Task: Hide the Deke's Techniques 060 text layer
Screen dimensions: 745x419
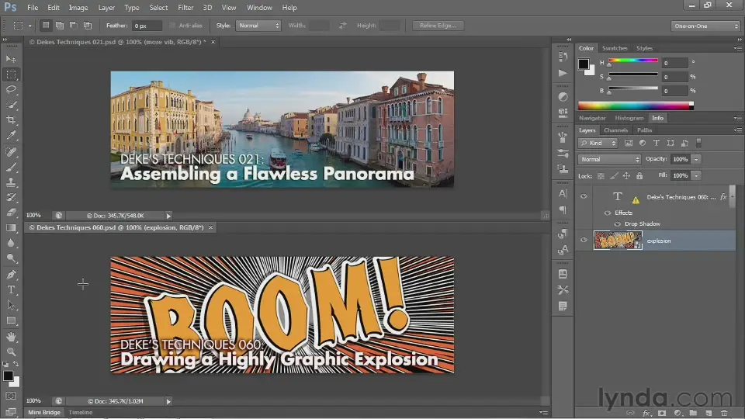Action: click(584, 196)
